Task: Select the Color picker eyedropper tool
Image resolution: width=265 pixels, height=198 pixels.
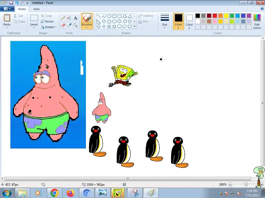Action: pos(69,25)
